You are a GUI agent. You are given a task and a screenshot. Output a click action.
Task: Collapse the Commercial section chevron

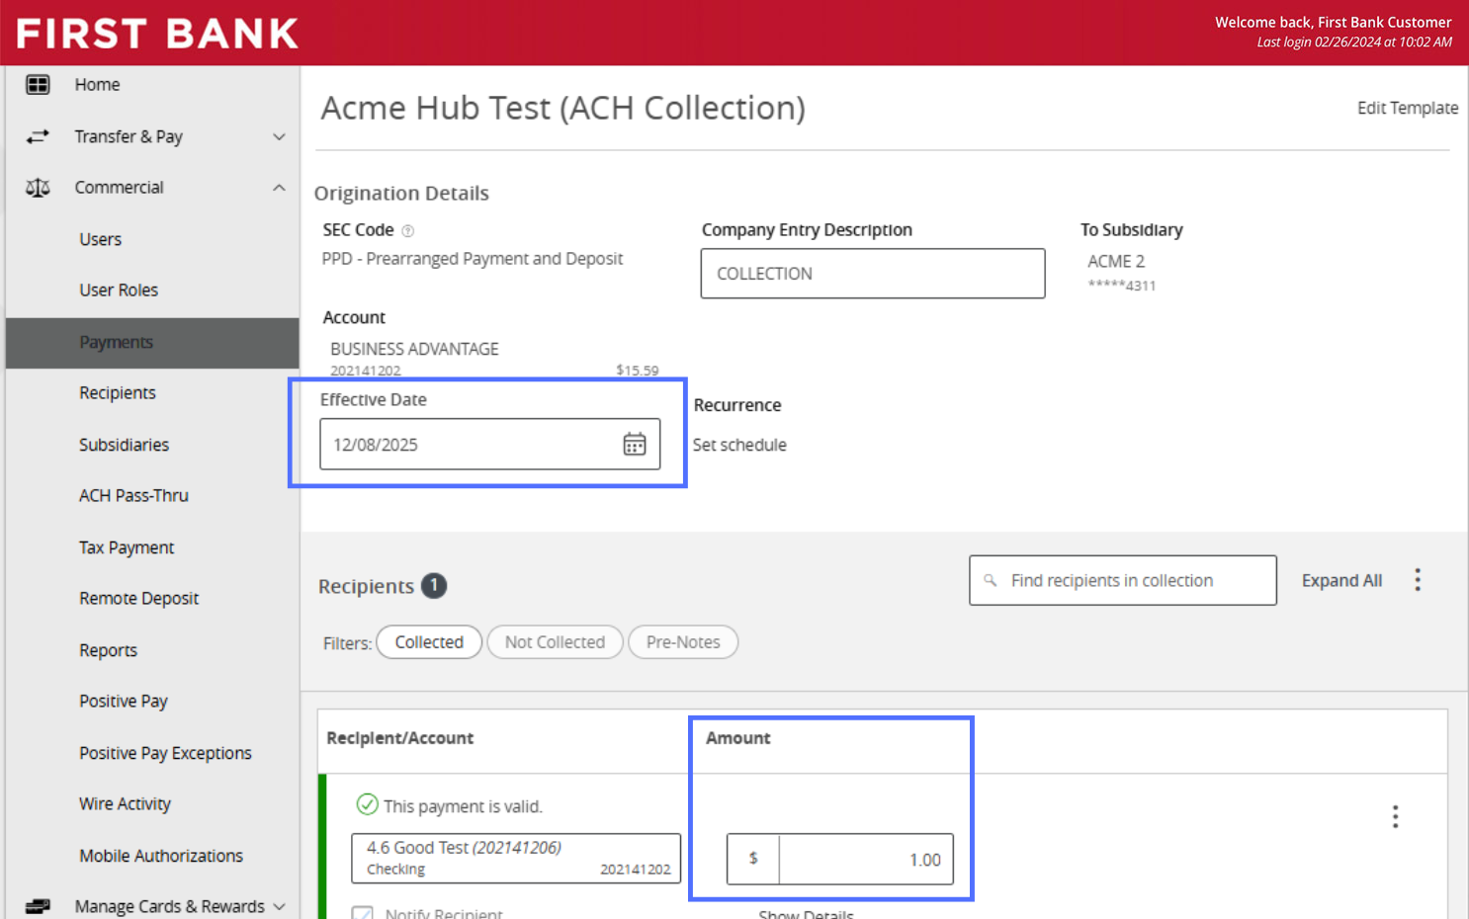tap(279, 188)
